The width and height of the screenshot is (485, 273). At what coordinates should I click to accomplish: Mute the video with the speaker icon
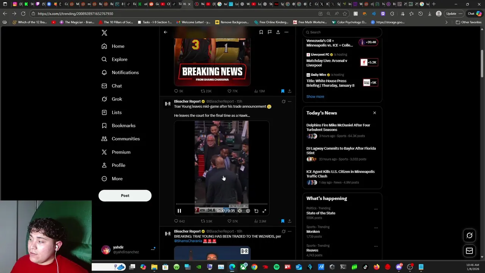[x=239, y=211]
